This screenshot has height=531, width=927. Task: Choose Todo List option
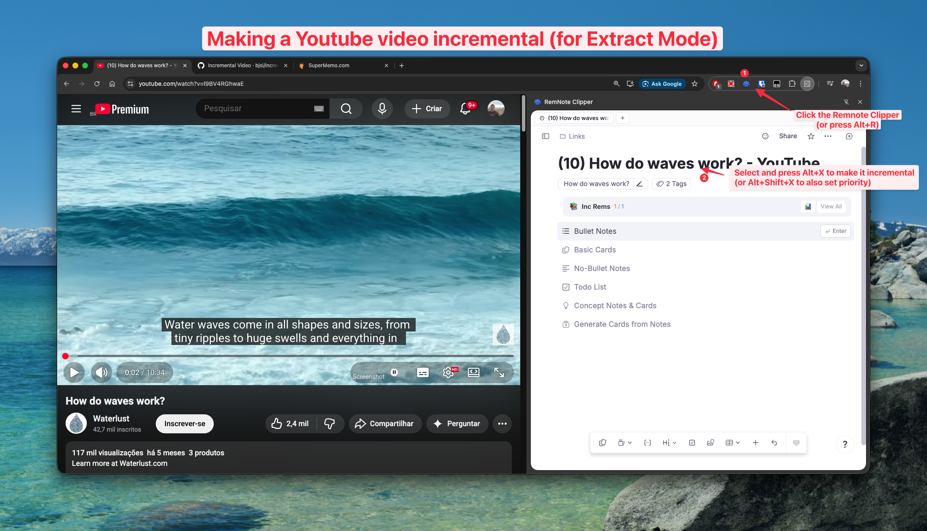tap(706, 287)
